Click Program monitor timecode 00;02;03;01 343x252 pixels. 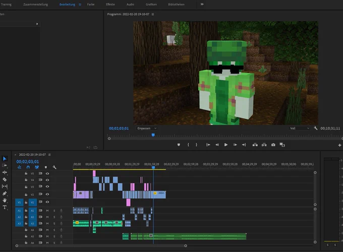click(119, 129)
